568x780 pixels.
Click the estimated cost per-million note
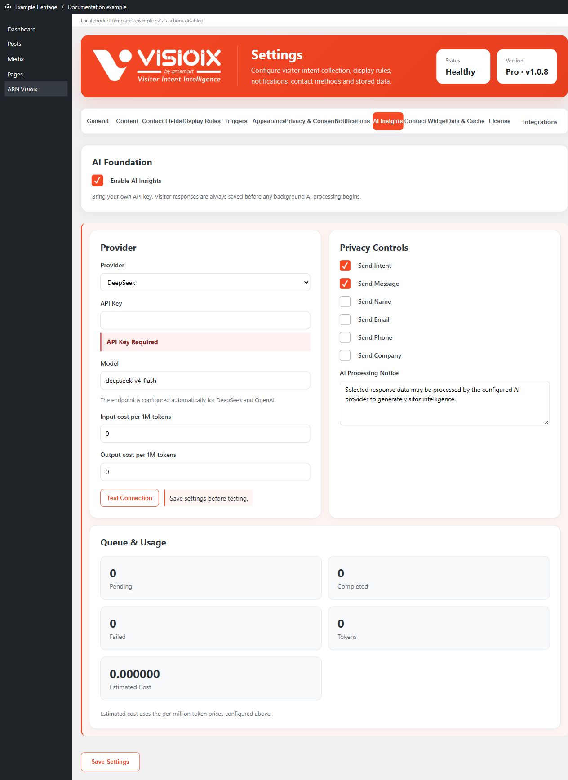(x=186, y=714)
